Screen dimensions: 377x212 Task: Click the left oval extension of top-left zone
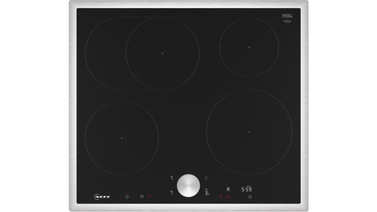104,53
